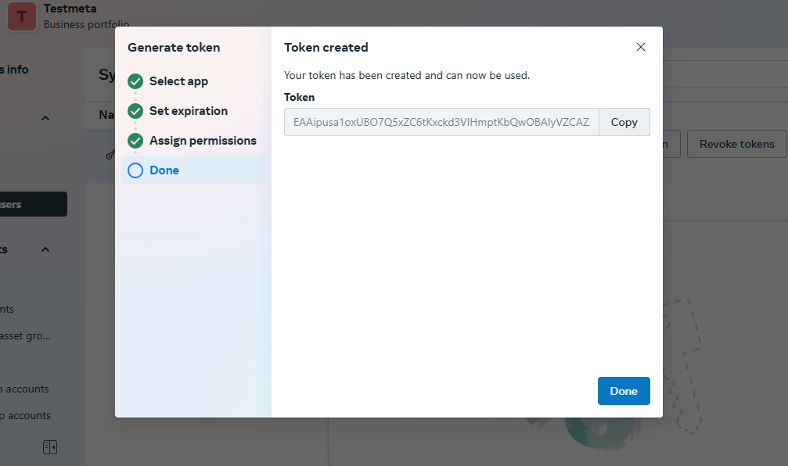This screenshot has width=788, height=466.
Task: Click the green checkmark beside Select app
Action: coord(135,81)
